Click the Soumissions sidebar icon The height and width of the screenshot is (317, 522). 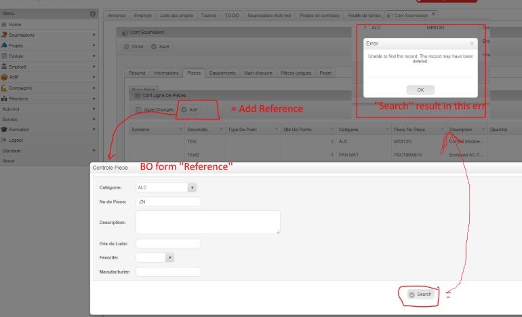(x=4, y=35)
